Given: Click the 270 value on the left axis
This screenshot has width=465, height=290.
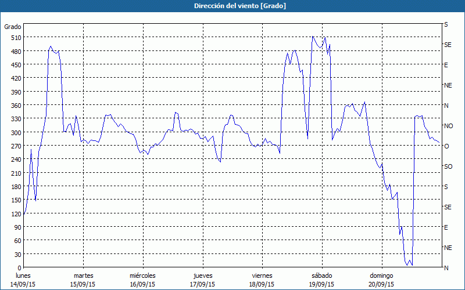Looking at the screenshot, I should (x=15, y=146).
